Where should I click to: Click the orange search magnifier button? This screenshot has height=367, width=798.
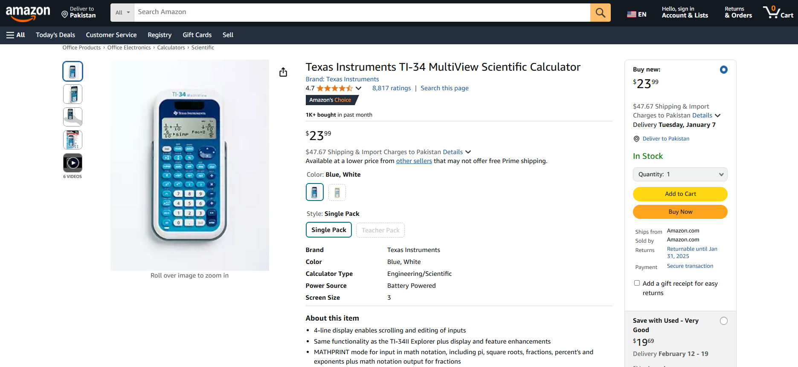click(x=600, y=12)
